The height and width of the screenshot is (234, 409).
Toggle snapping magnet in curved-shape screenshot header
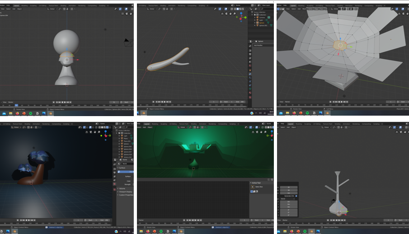point(164,9)
